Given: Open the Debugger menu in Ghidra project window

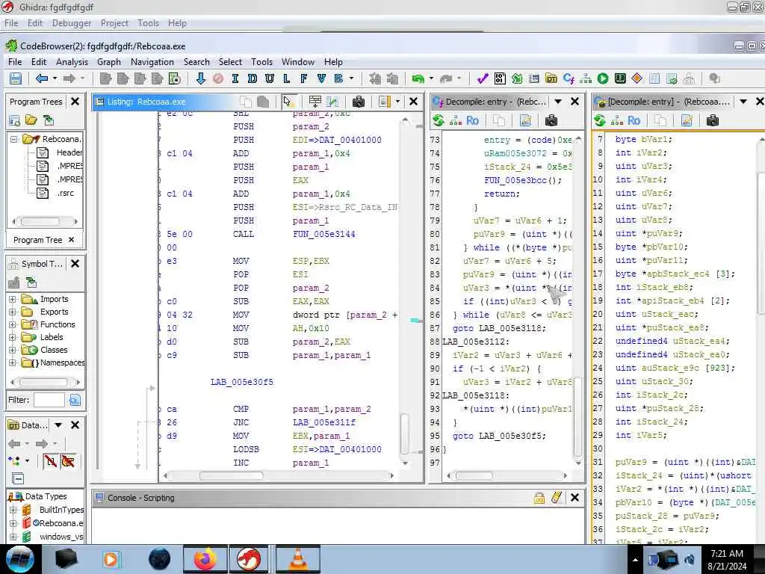Looking at the screenshot, I should click(72, 23).
